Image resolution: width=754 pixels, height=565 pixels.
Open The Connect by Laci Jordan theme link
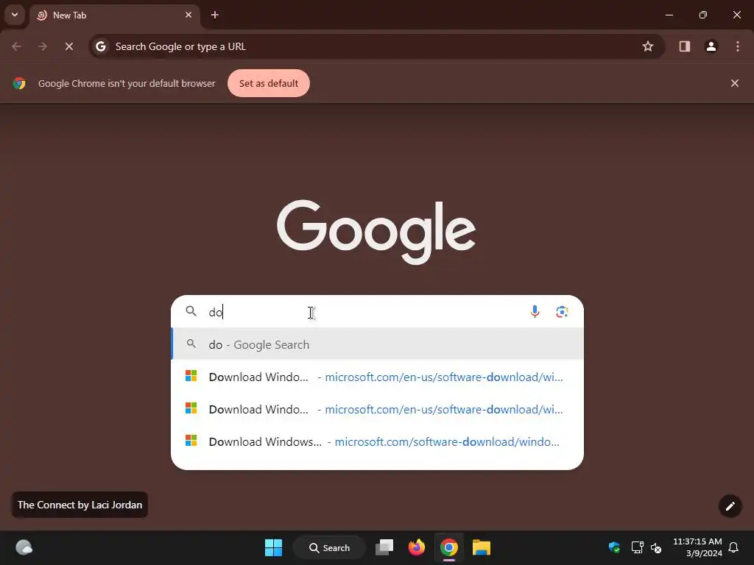80,505
